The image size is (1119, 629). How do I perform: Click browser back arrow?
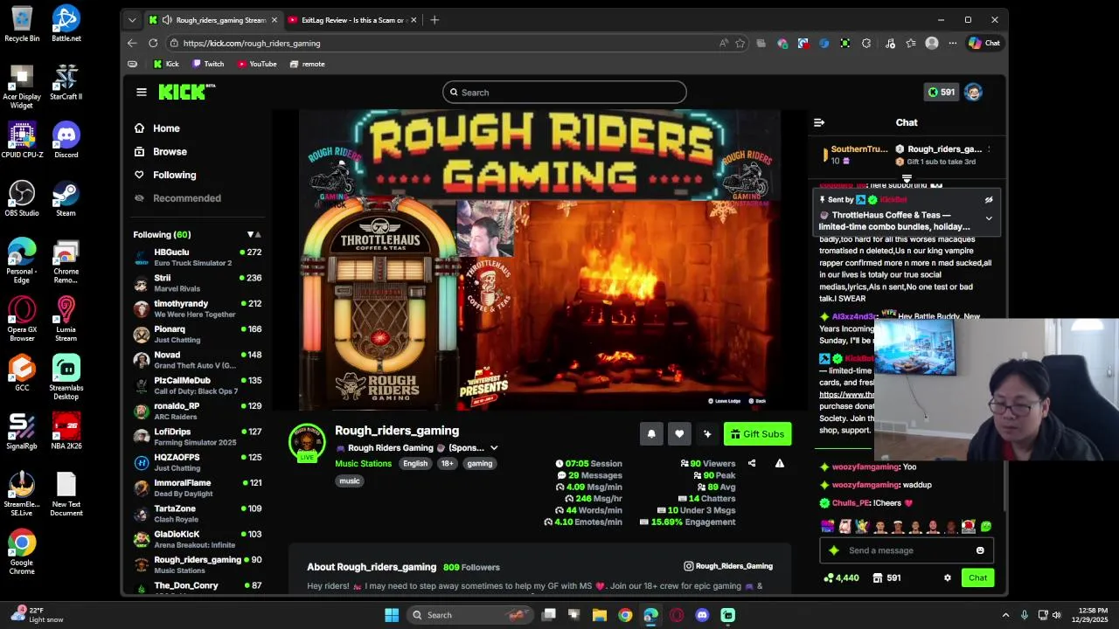tap(132, 43)
